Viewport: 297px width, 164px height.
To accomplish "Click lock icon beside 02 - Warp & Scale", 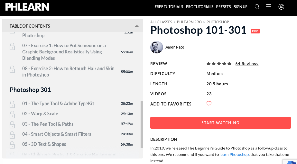I will point(12,114).
